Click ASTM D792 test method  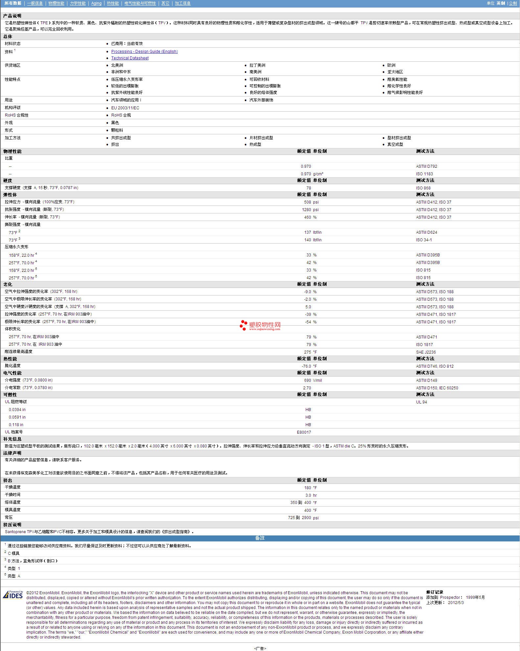coord(426,166)
